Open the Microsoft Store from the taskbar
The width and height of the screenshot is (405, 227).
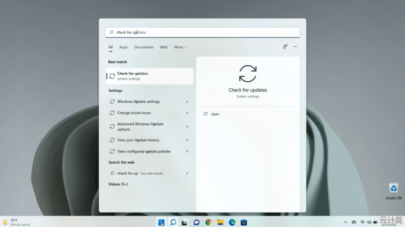[x=244, y=222]
